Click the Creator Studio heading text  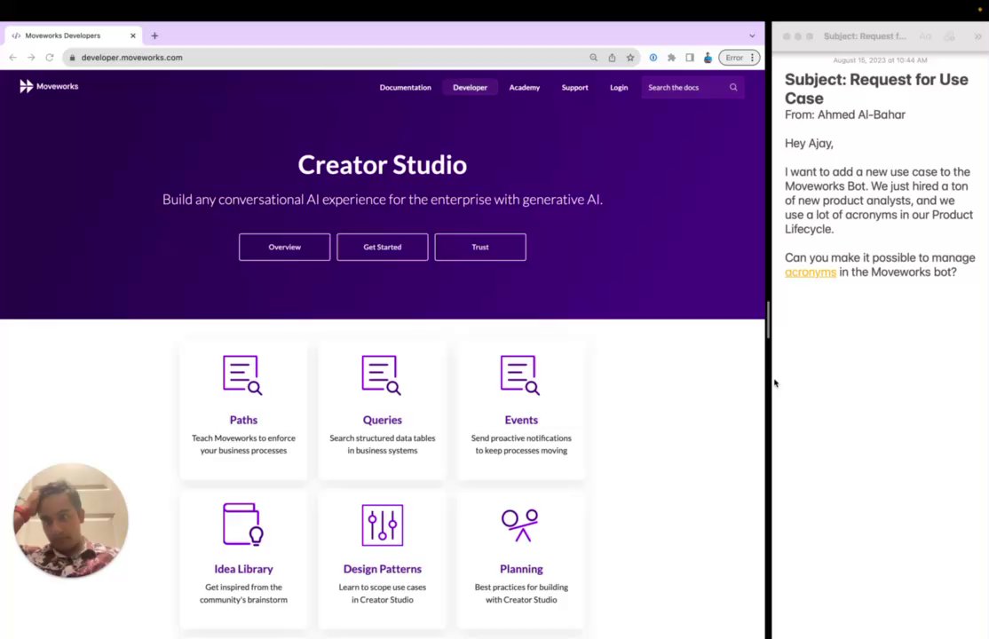pos(383,165)
